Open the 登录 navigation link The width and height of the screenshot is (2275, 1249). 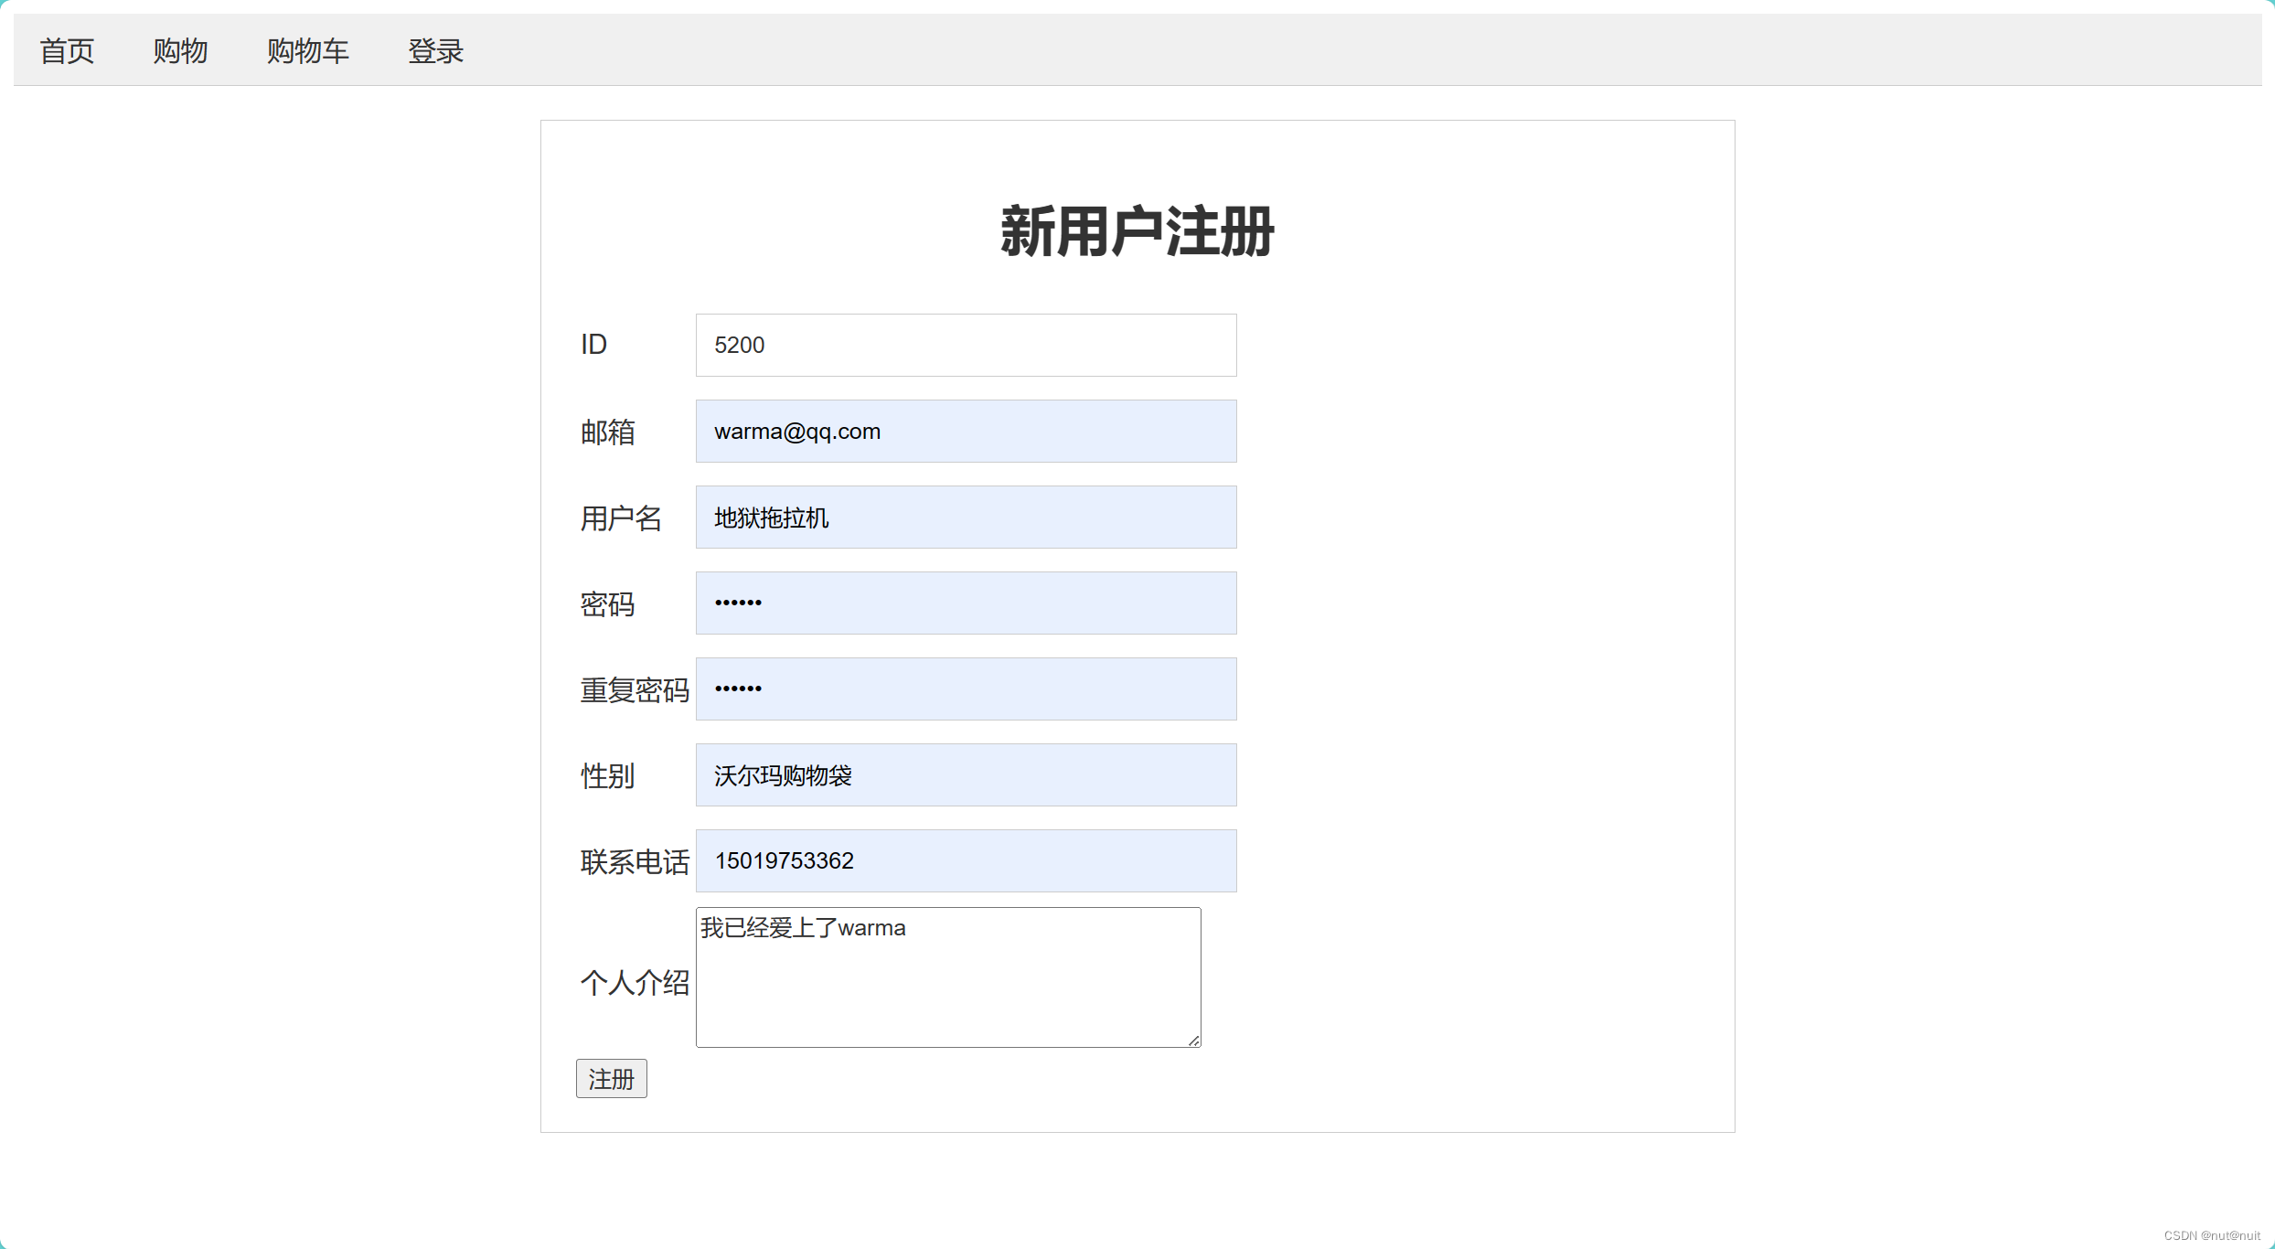[436, 50]
